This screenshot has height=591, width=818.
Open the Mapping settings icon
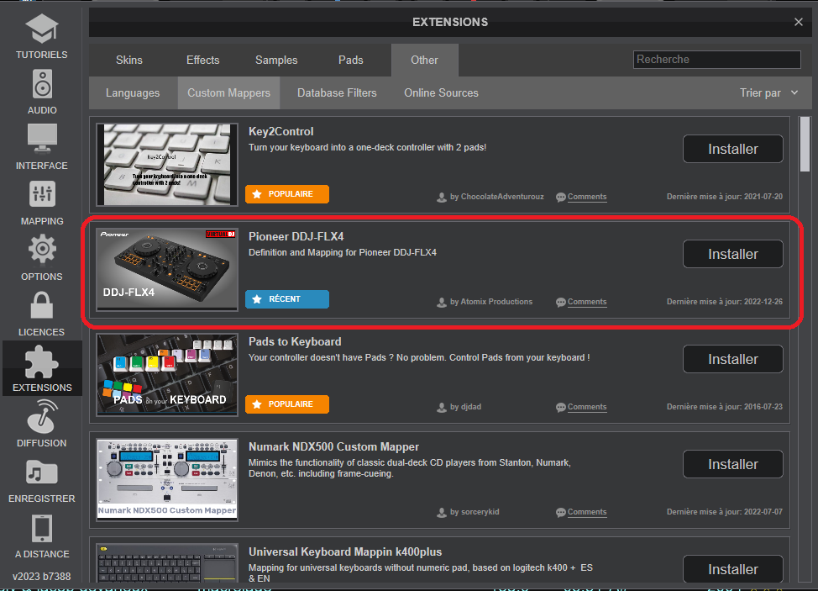42,194
